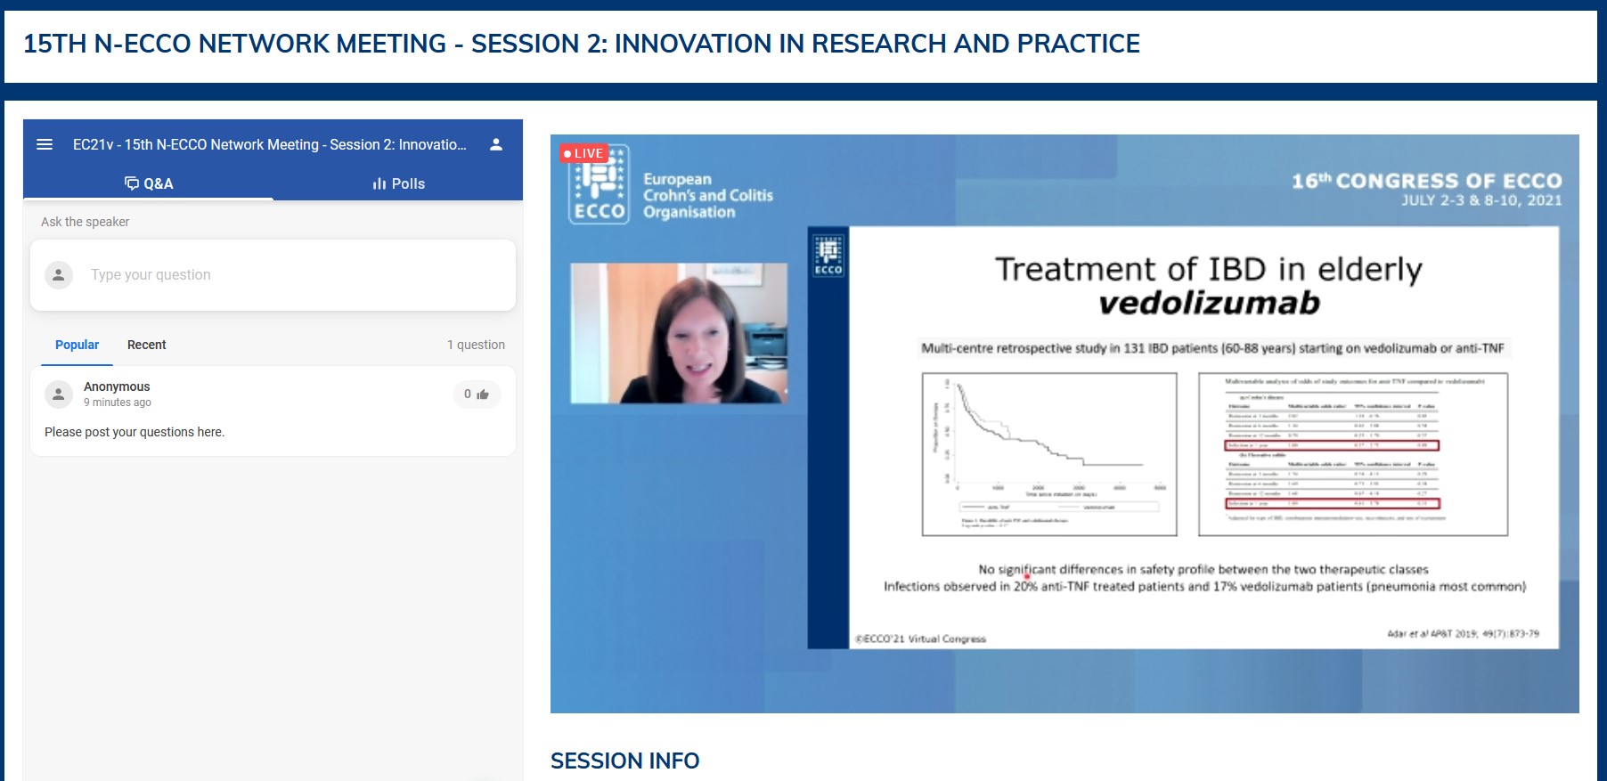This screenshot has width=1607, height=781.
Task: Open the user profile icon in panel header
Action: [496, 144]
